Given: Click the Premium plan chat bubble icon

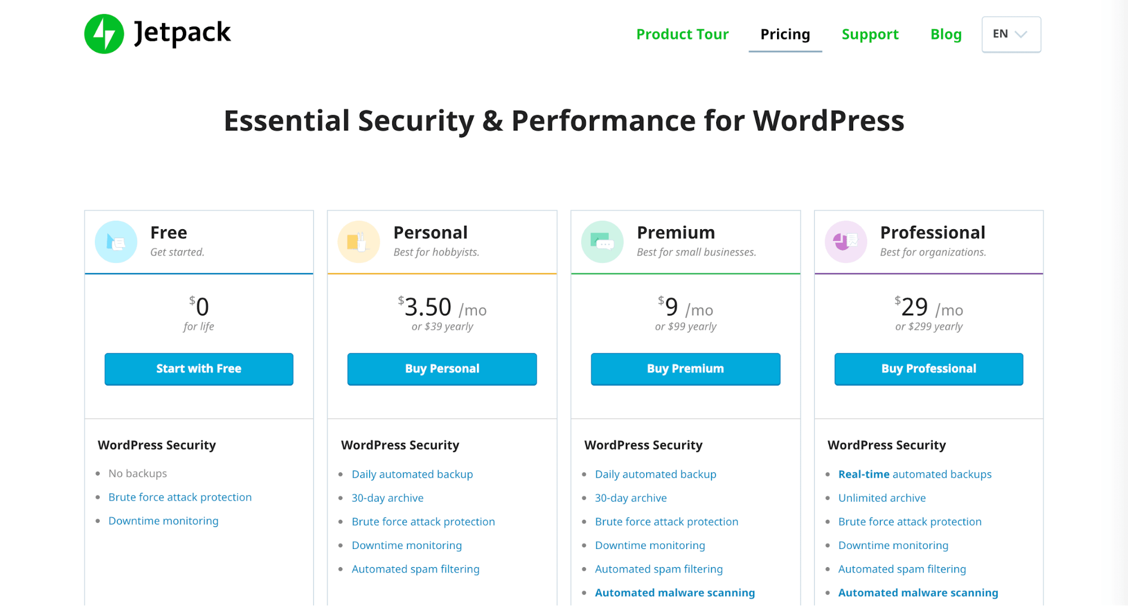Looking at the screenshot, I should tap(602, 241).
